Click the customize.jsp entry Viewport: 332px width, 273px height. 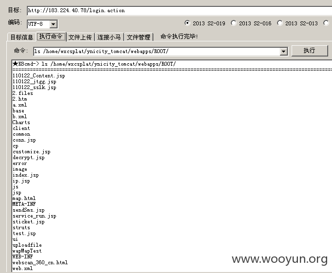point(32,152)
